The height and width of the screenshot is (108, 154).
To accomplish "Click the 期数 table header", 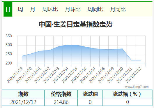I will tap(23, 94).
